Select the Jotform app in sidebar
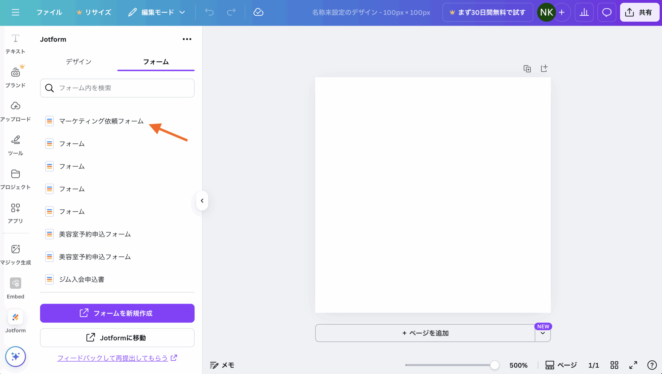662x374 pixels. click(16, 322)
